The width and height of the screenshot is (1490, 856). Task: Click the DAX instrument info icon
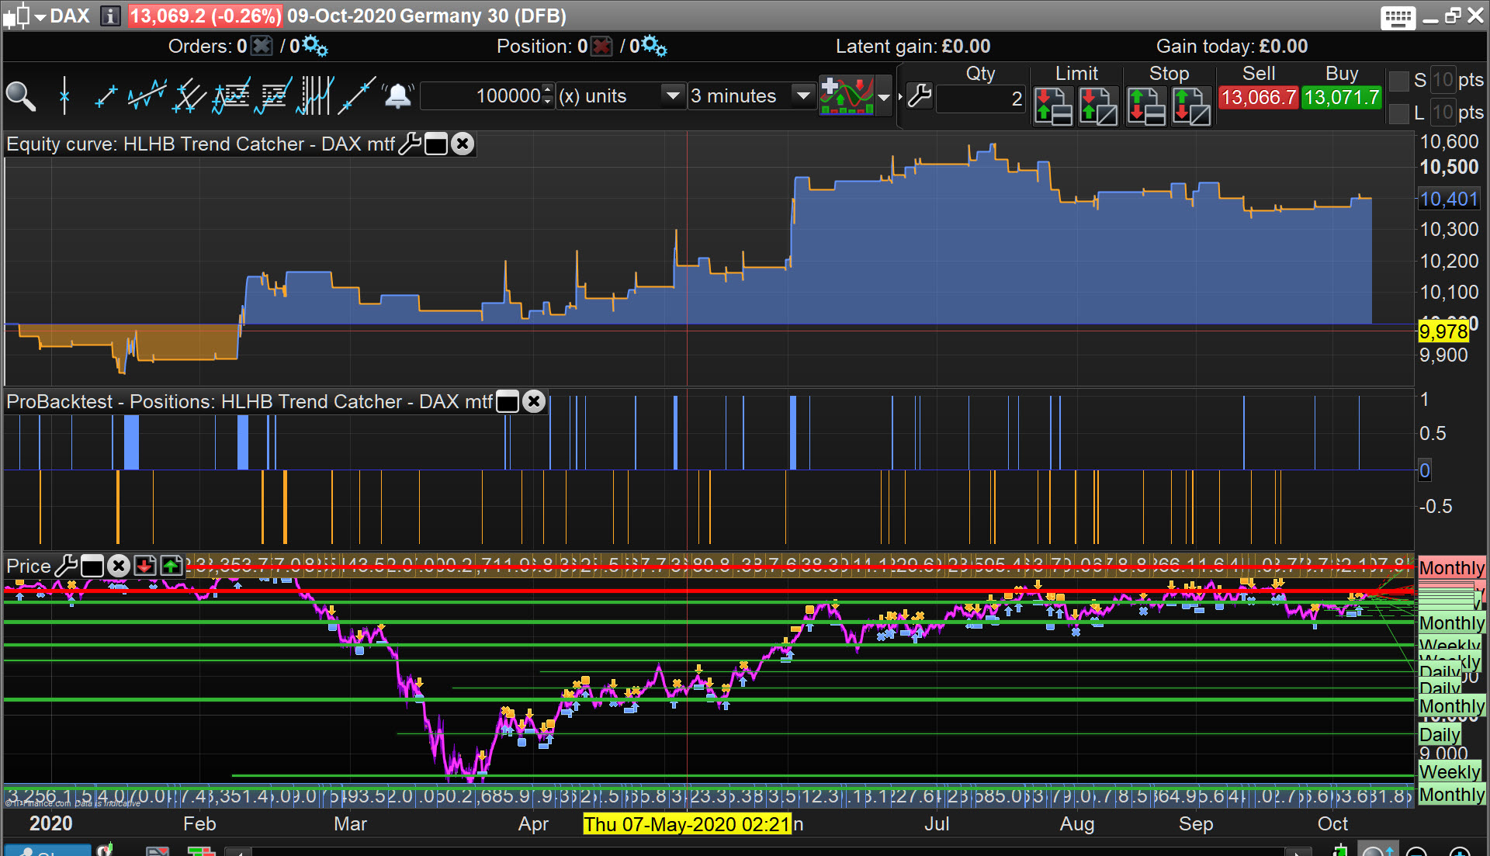point(110,16)
